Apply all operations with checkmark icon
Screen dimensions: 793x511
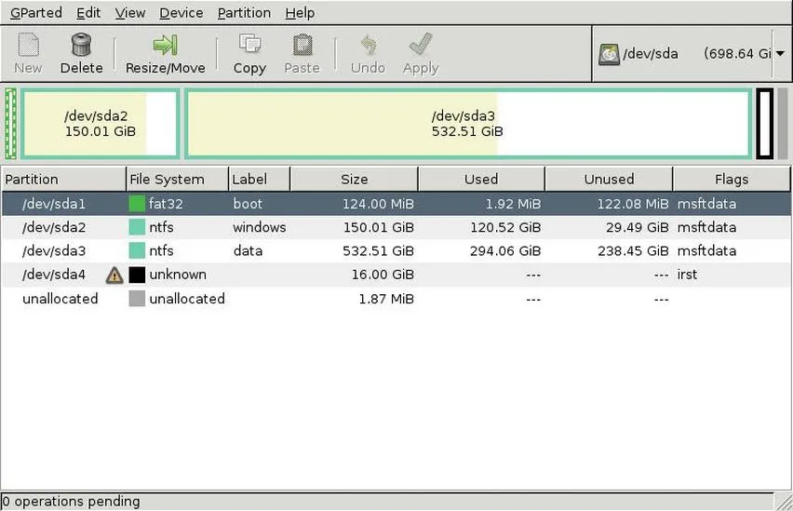(421, 45)
